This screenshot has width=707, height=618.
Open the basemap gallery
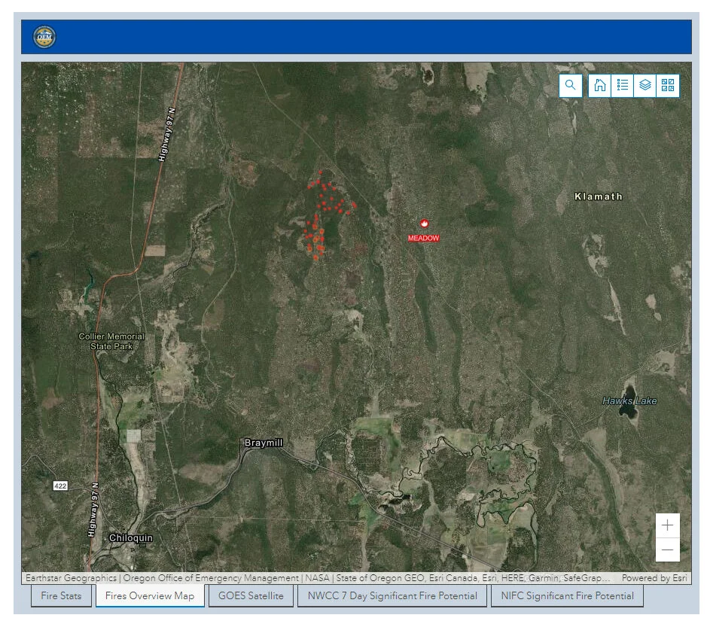[667, 85]
